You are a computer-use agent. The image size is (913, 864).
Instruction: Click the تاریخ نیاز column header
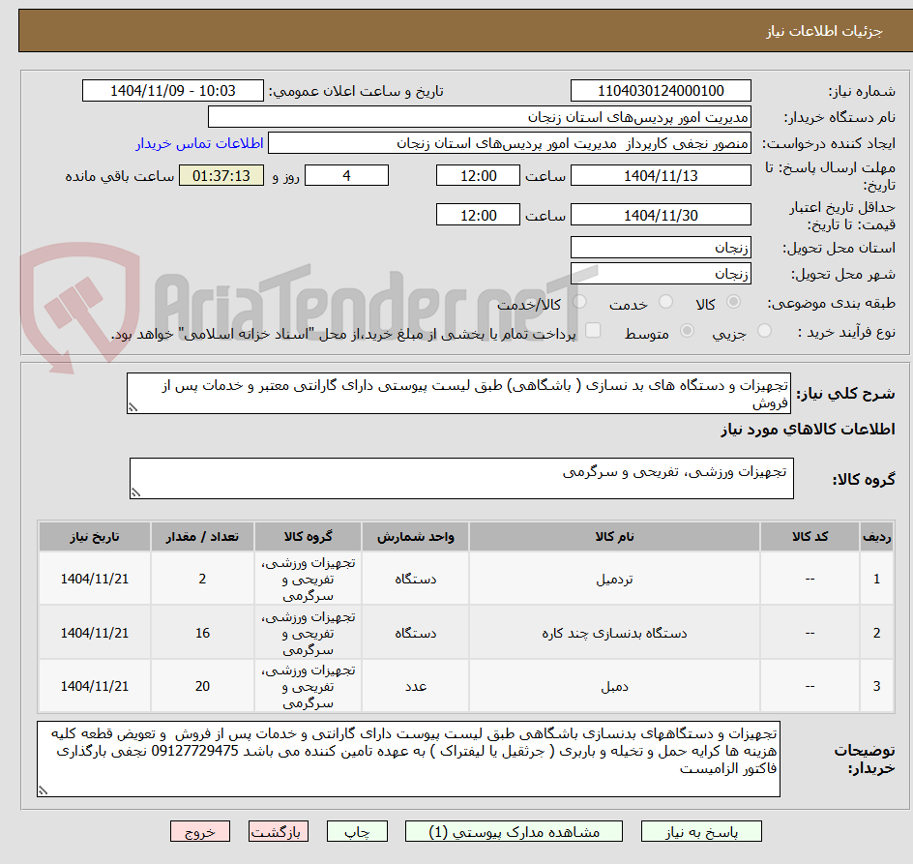pos(95,537)
